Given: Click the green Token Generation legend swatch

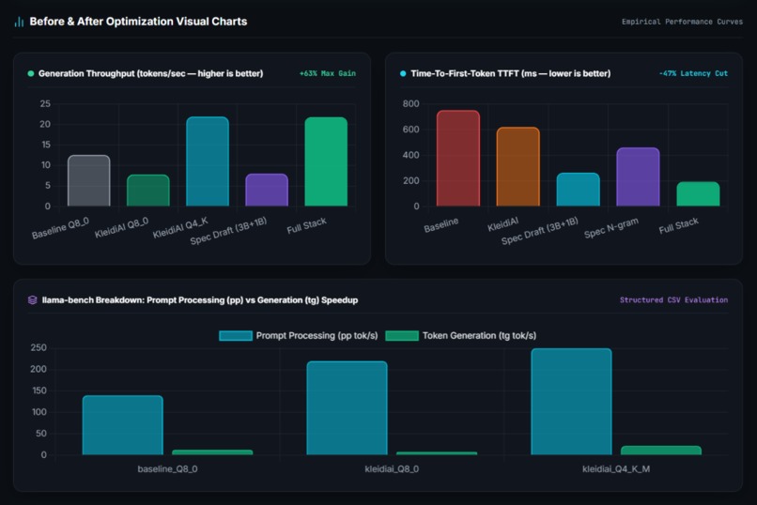Looking at the screenshot, I should point(402,336).
